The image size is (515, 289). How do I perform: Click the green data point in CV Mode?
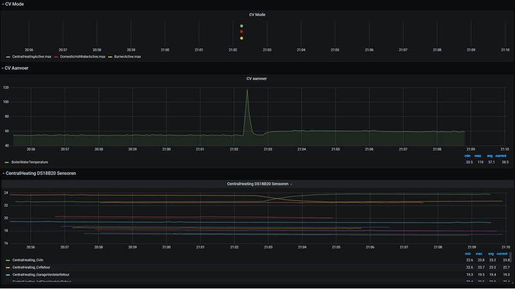click(241, 26)
